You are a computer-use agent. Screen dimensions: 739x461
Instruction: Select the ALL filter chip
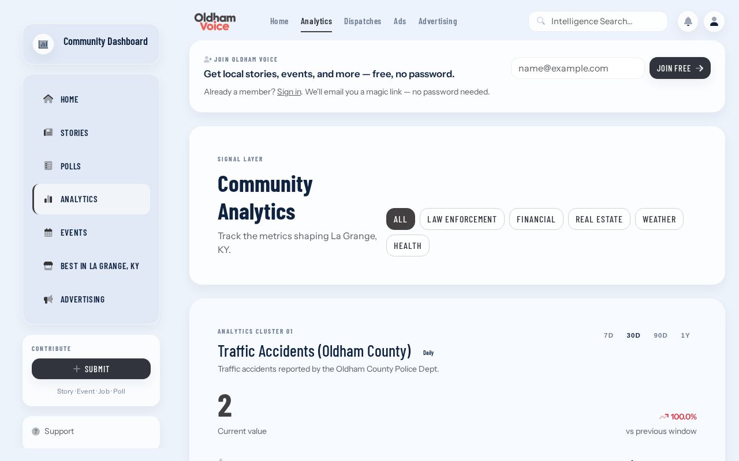click(401, 219)
